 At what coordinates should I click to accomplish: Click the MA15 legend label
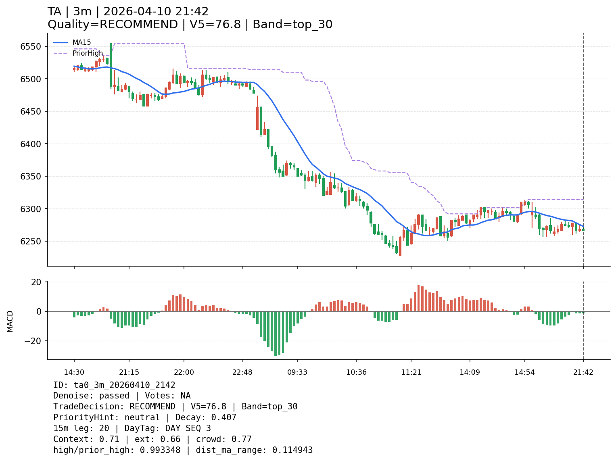click(x=81, y=42)
